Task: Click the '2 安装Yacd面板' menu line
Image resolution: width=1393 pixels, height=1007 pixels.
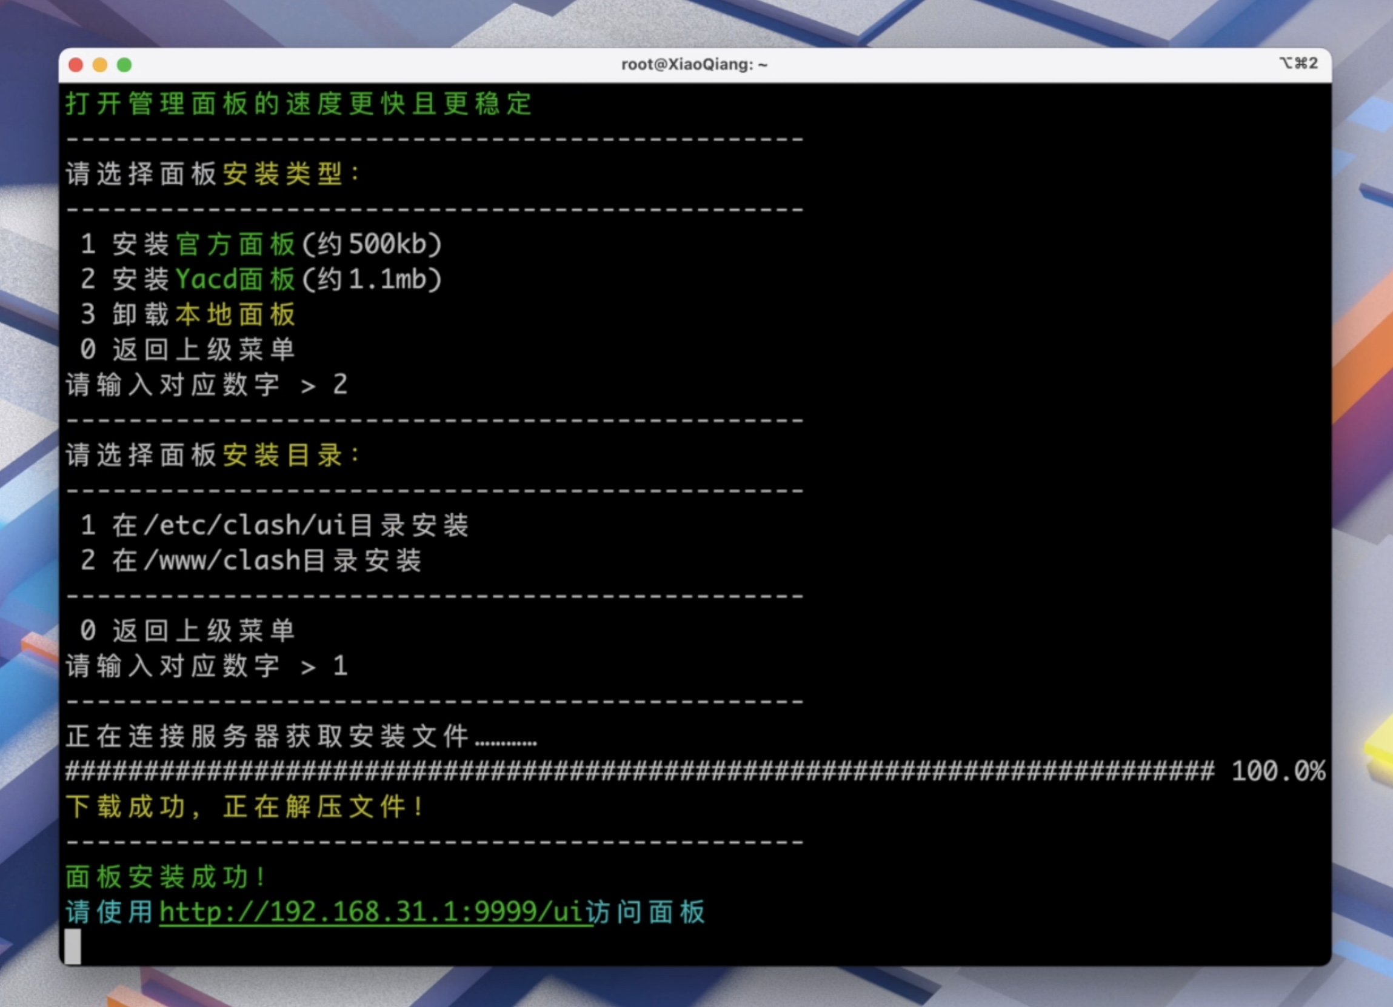Action: 261,279
